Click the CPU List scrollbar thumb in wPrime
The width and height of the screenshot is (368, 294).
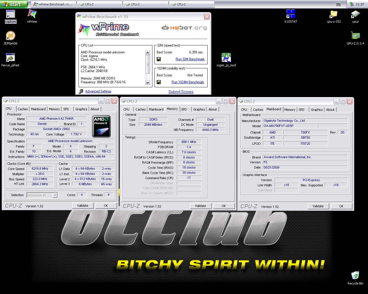[x=148, y=64]
